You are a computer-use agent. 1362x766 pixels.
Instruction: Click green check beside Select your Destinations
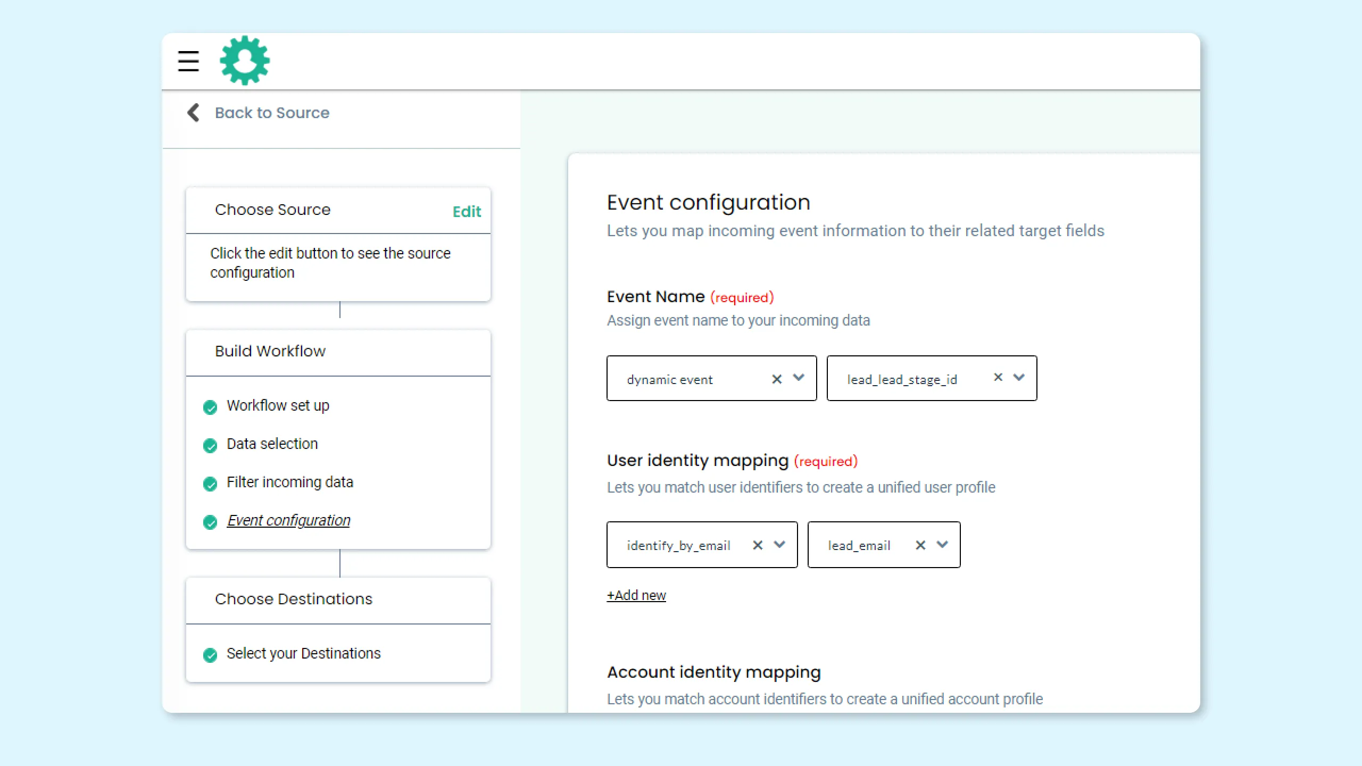[x=210, y=655]
